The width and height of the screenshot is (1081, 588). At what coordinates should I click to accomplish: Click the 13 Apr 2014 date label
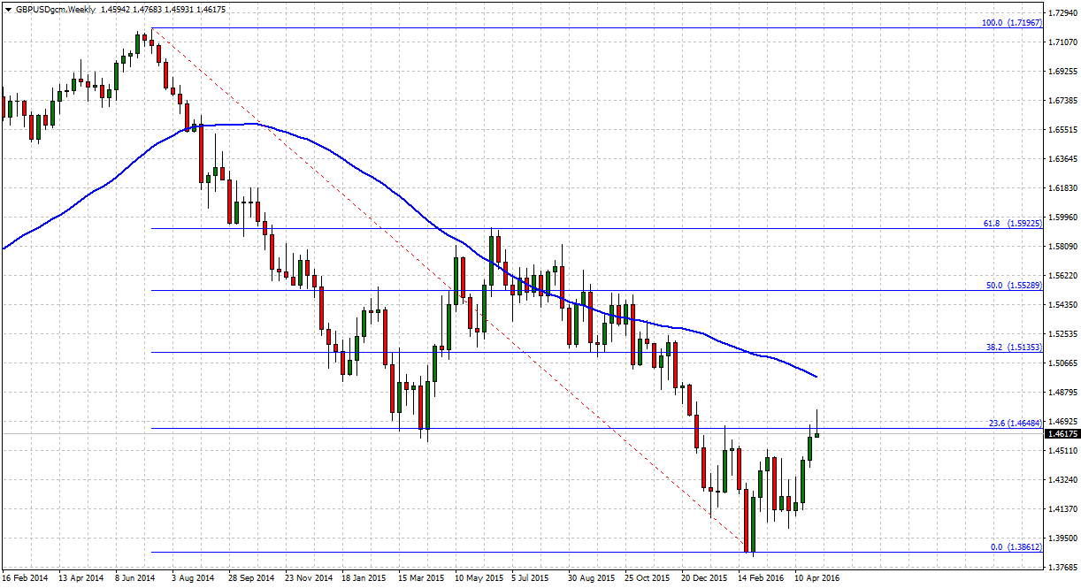(81, 577)
